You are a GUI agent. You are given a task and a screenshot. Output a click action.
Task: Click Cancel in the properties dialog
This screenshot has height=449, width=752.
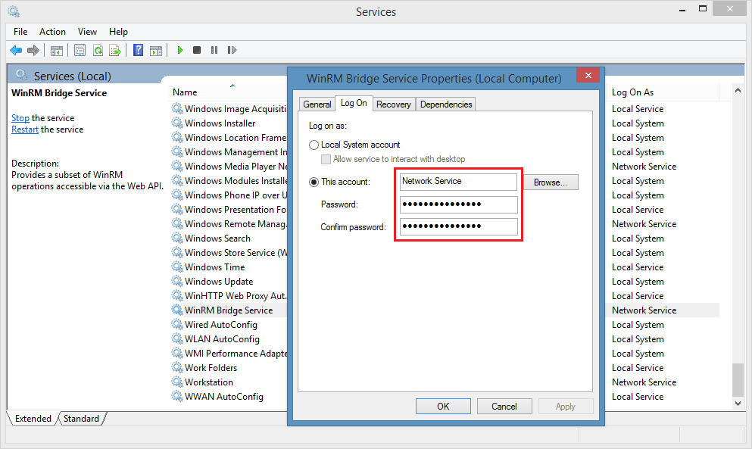[x=504, y=407]
